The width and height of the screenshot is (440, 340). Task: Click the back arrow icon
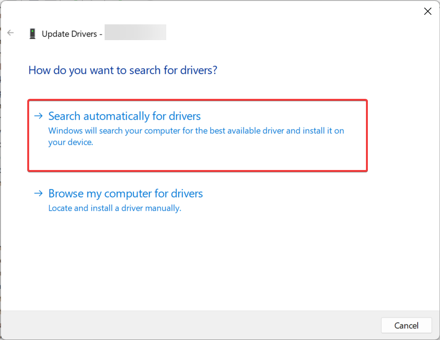(x=11, y=33)
